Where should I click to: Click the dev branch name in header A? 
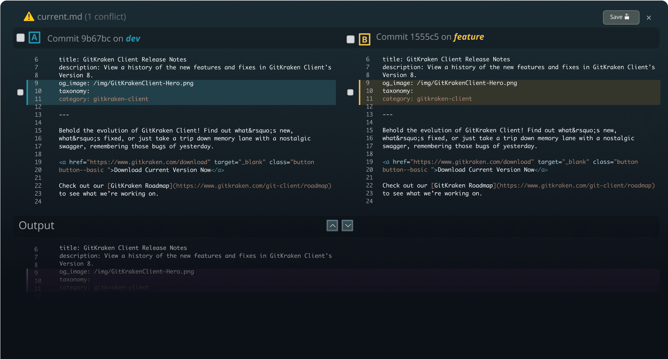point(133,38)
